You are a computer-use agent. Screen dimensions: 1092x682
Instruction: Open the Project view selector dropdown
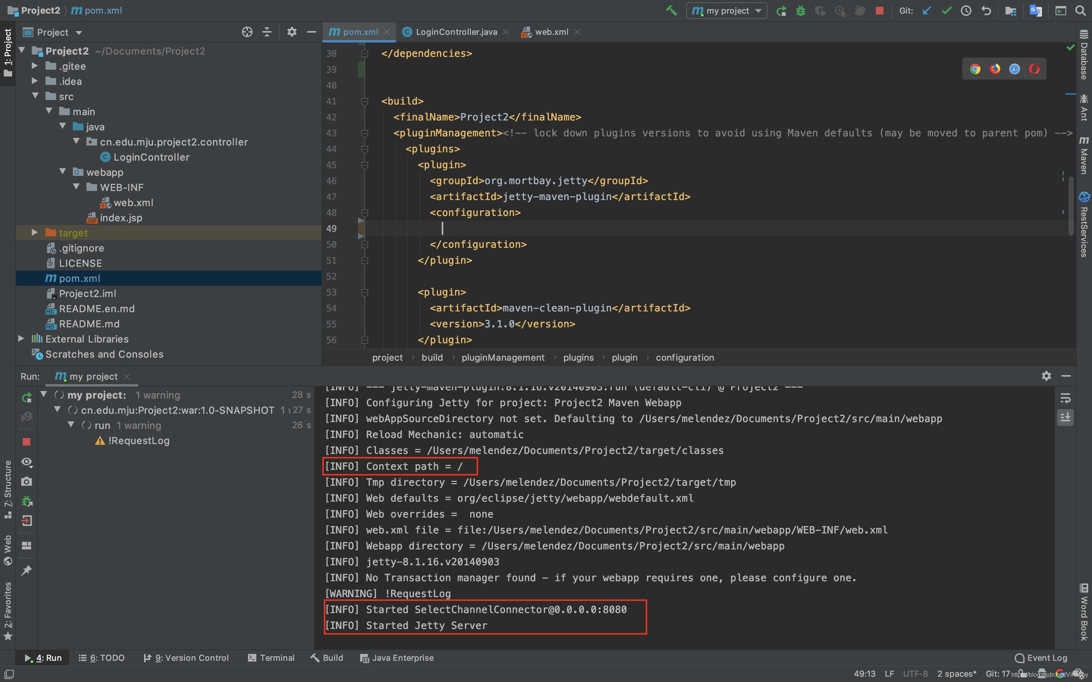(53, 33)
